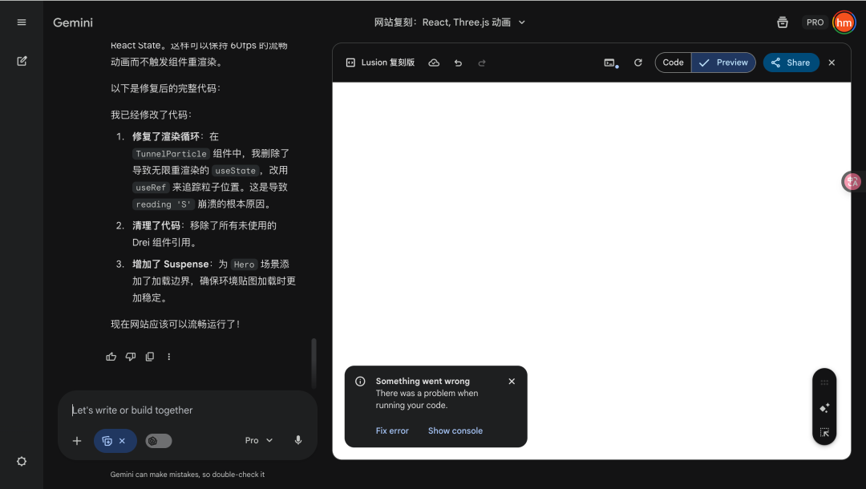The image size is (866, 489).
Task: Click the Fix error link in the error popup
Action: pos(392,430)
